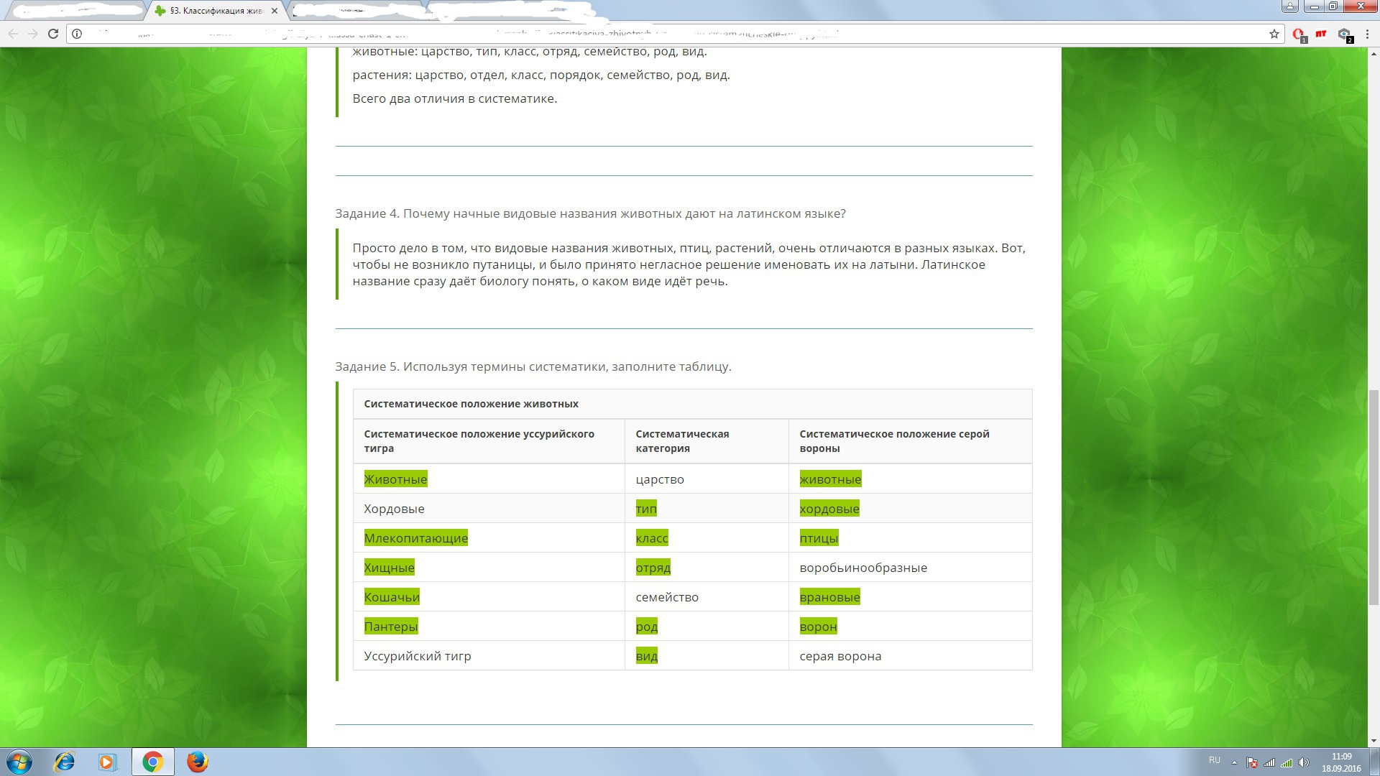Open the red Opera-style extension icon
The image size is (1380, 776).
tap(1298, 34)
